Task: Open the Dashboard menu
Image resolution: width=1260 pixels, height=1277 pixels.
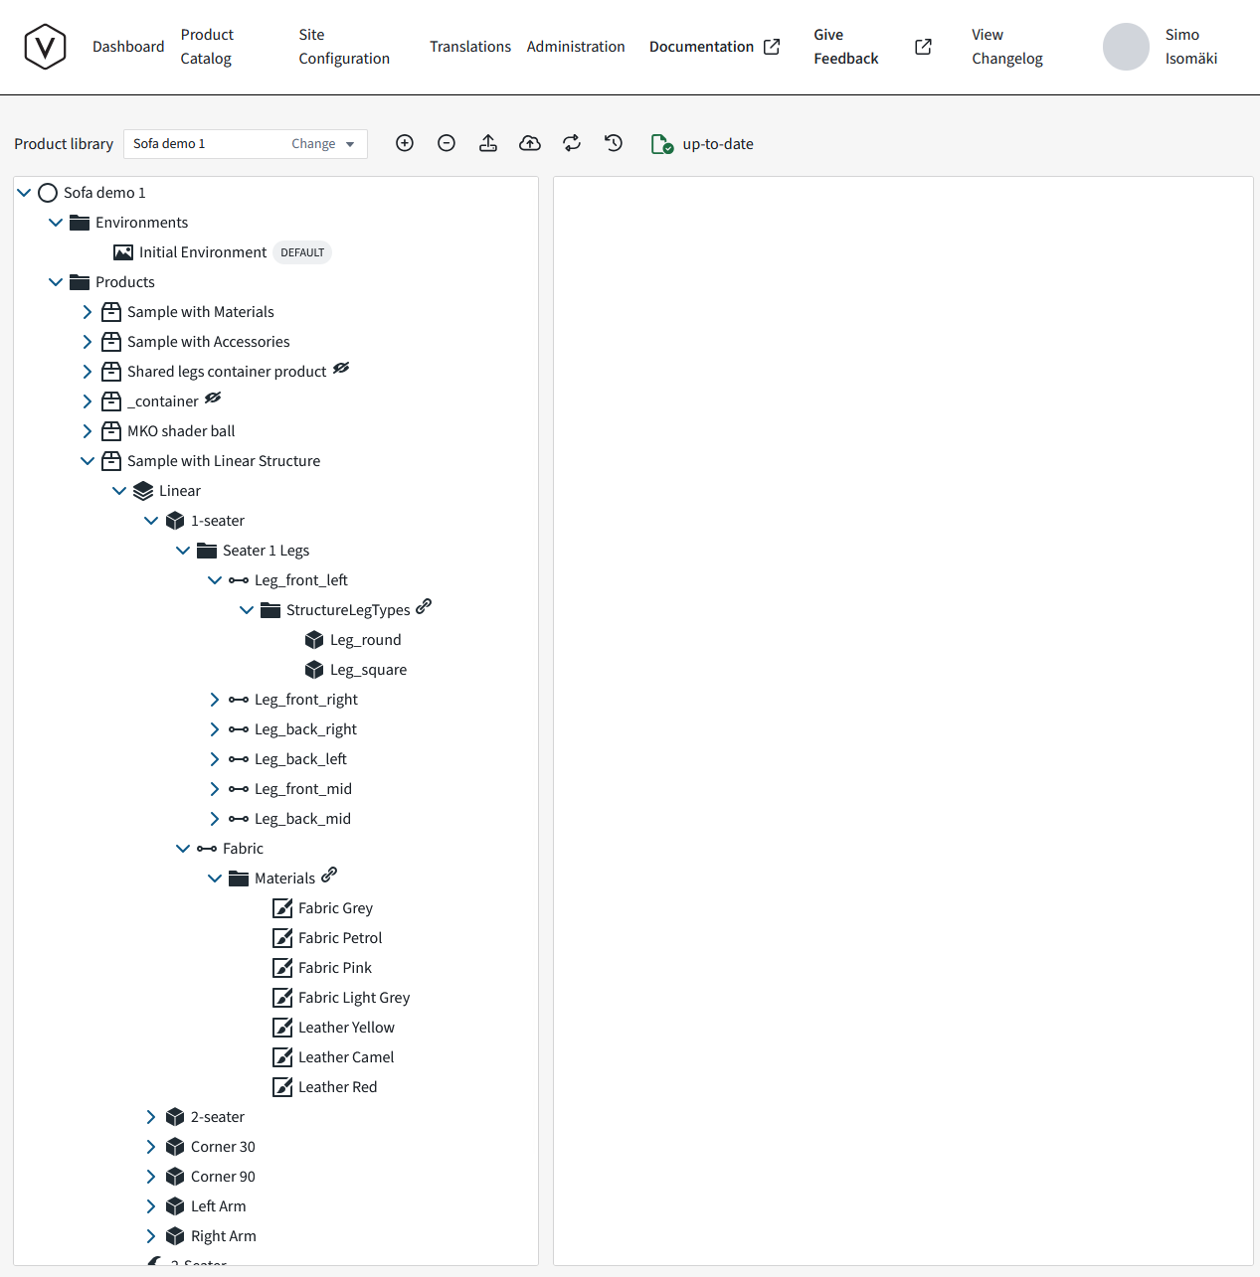Action: (x=128, y=47)
